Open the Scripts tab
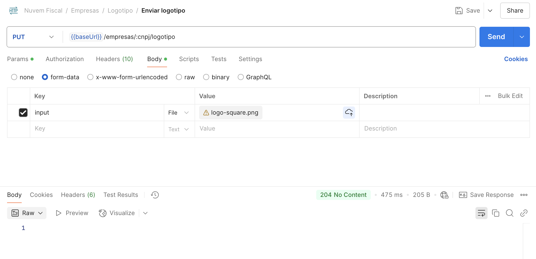Screen dimensions: 536x259 tap(189, 59)
